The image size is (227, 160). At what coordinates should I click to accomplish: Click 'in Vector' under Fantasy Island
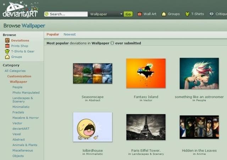click(146, 100)
